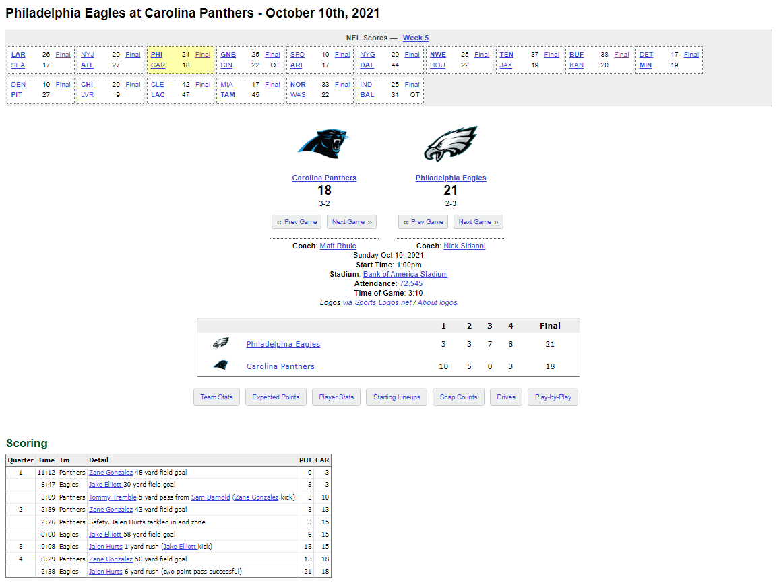Jump to the Play-by-Play section
This screenshot has height=585, width=779.
coord(553,397)
